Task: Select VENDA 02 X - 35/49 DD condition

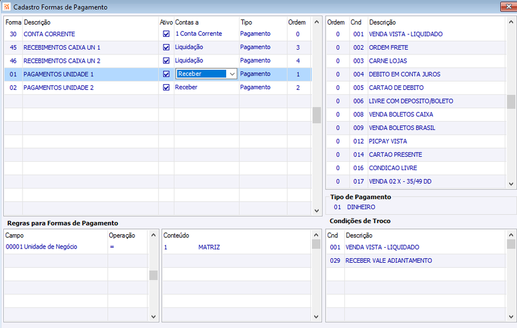Action: coord(400,182)
